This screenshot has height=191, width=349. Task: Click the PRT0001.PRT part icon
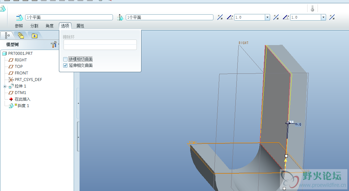coord(5,54)
